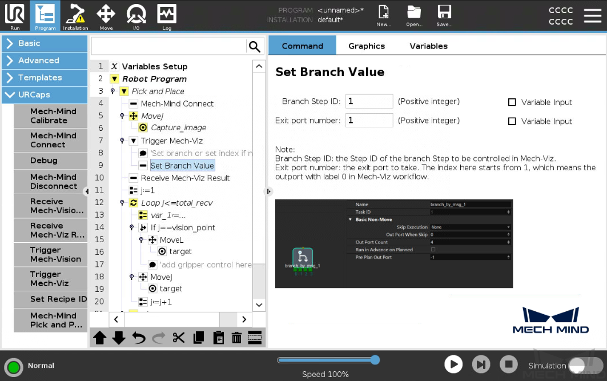Insert Mech-Mind Disconnect URCap
Screen dimensions: 607x381
(x=51, y=182)
